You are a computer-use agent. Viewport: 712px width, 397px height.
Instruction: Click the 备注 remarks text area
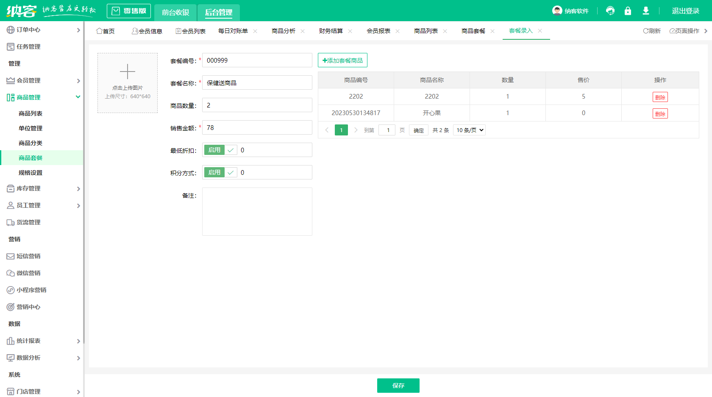tap(257, 212)
